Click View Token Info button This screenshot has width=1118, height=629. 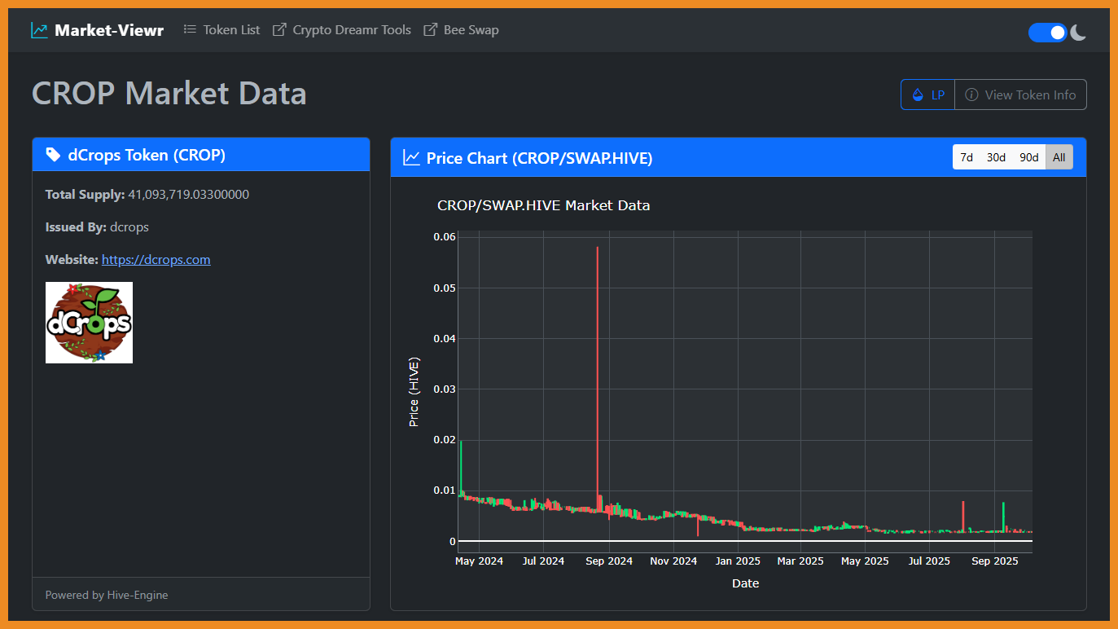tap(1020, 95)
